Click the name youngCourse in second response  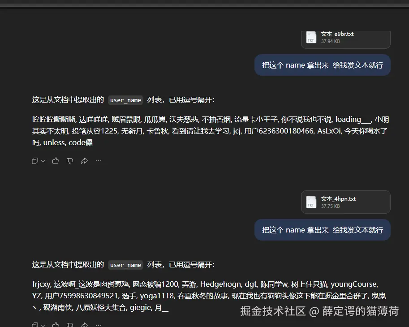[x=354, y=284]
